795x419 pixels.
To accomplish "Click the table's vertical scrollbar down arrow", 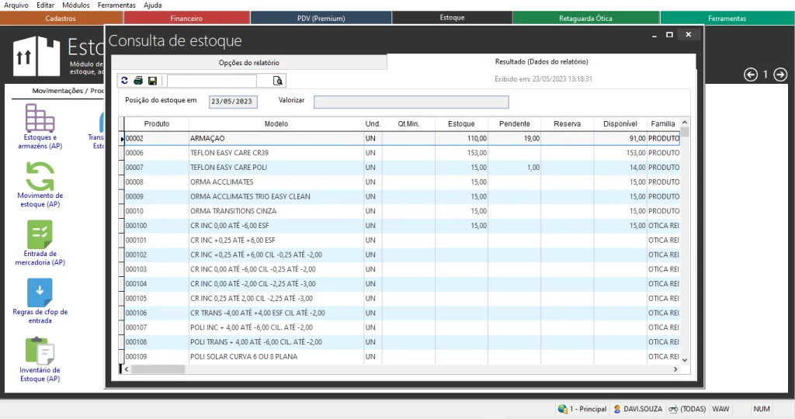I will coord(684,360).
